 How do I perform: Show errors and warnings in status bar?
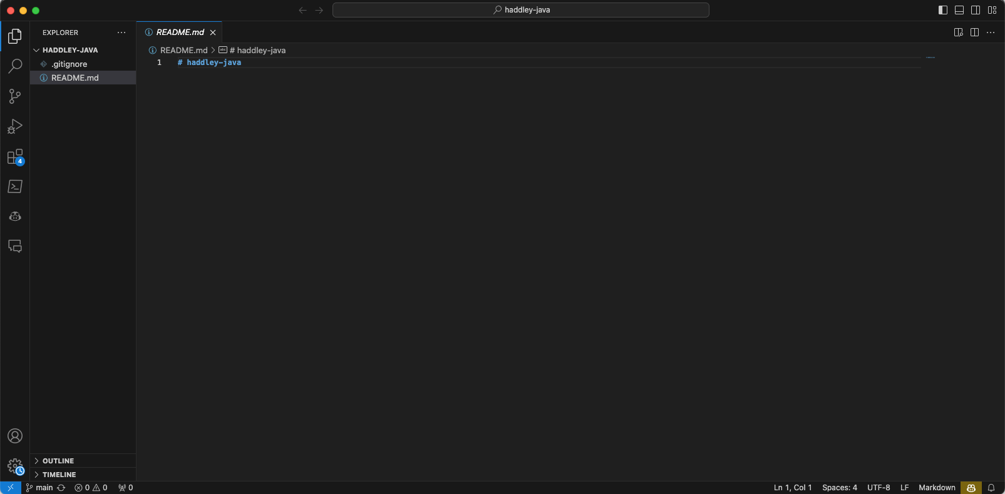91,488
